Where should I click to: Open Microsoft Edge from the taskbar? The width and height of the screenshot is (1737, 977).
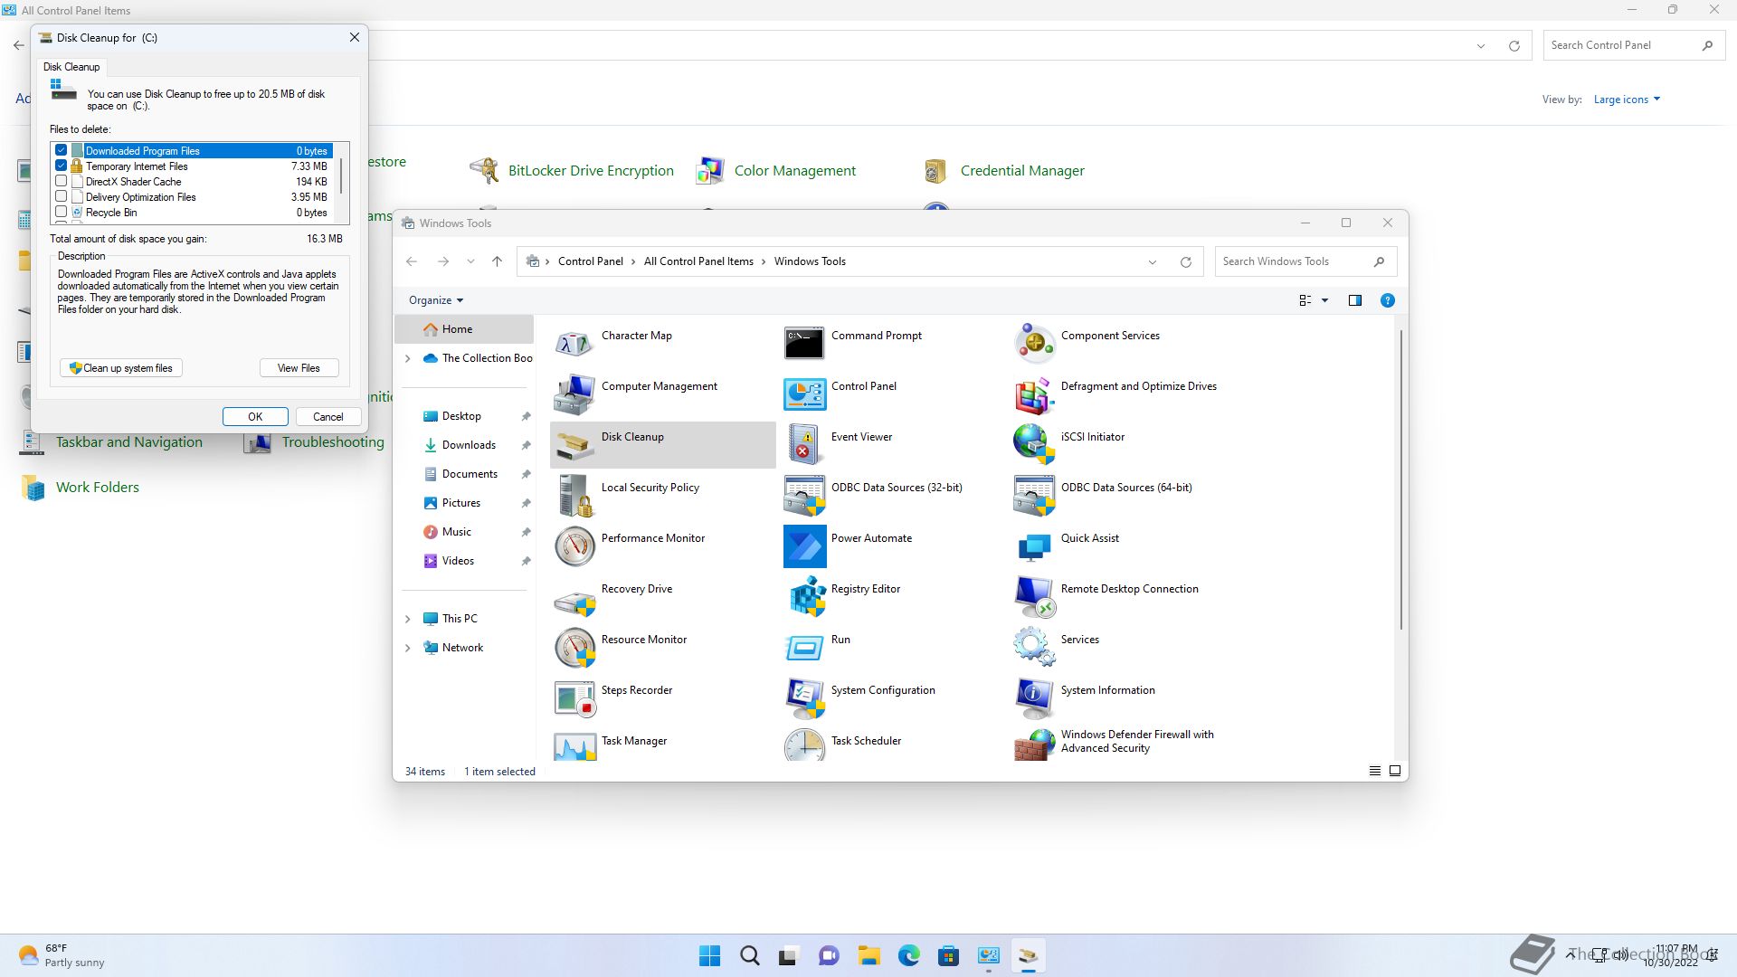[x=908, y=955]
